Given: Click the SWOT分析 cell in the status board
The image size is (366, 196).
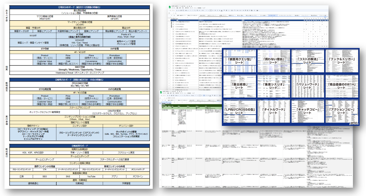Looking at the screenshot, I should tap(79, 67).
